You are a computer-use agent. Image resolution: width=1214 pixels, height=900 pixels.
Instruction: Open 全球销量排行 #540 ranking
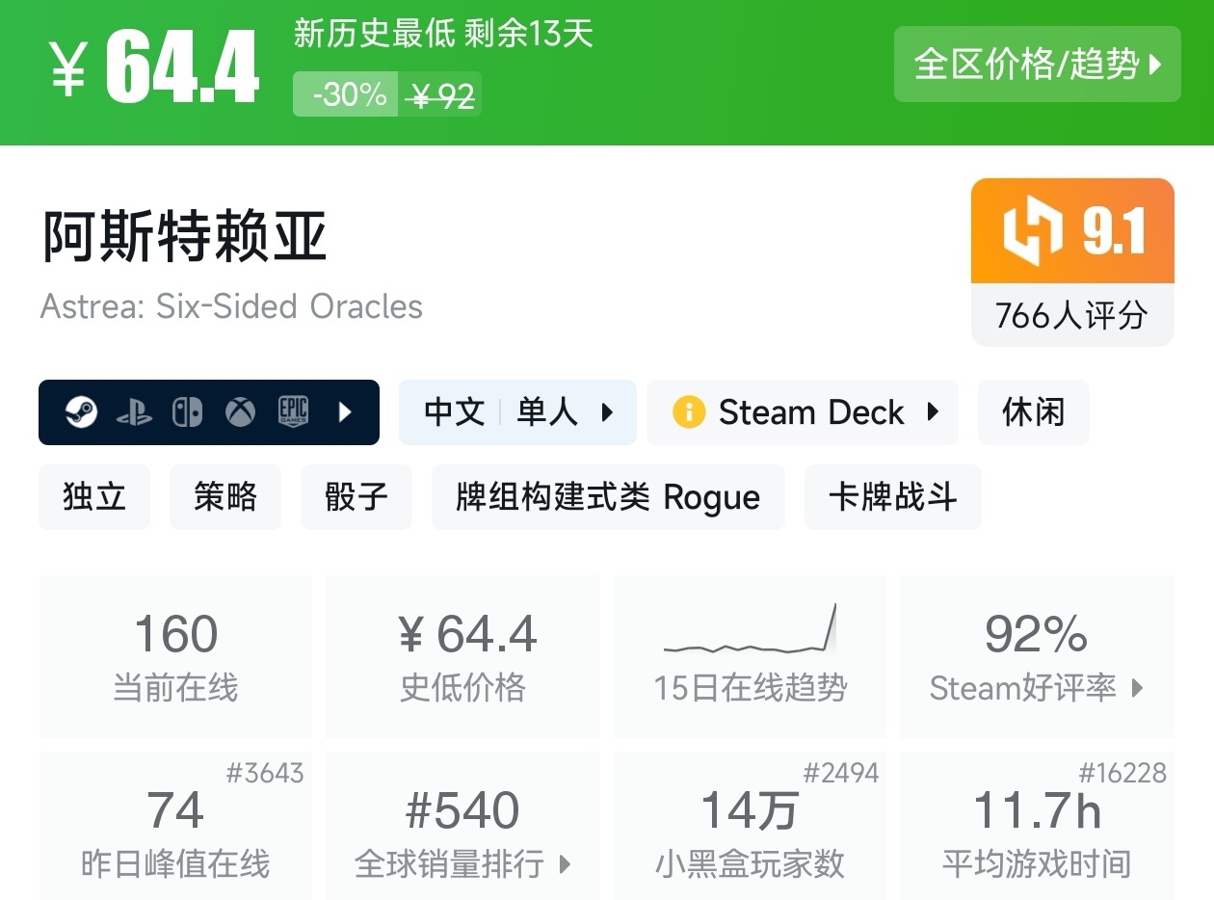point(462,832)
